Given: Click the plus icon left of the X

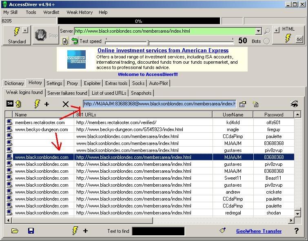Looking at the screenshot, I should pos(47,104).
